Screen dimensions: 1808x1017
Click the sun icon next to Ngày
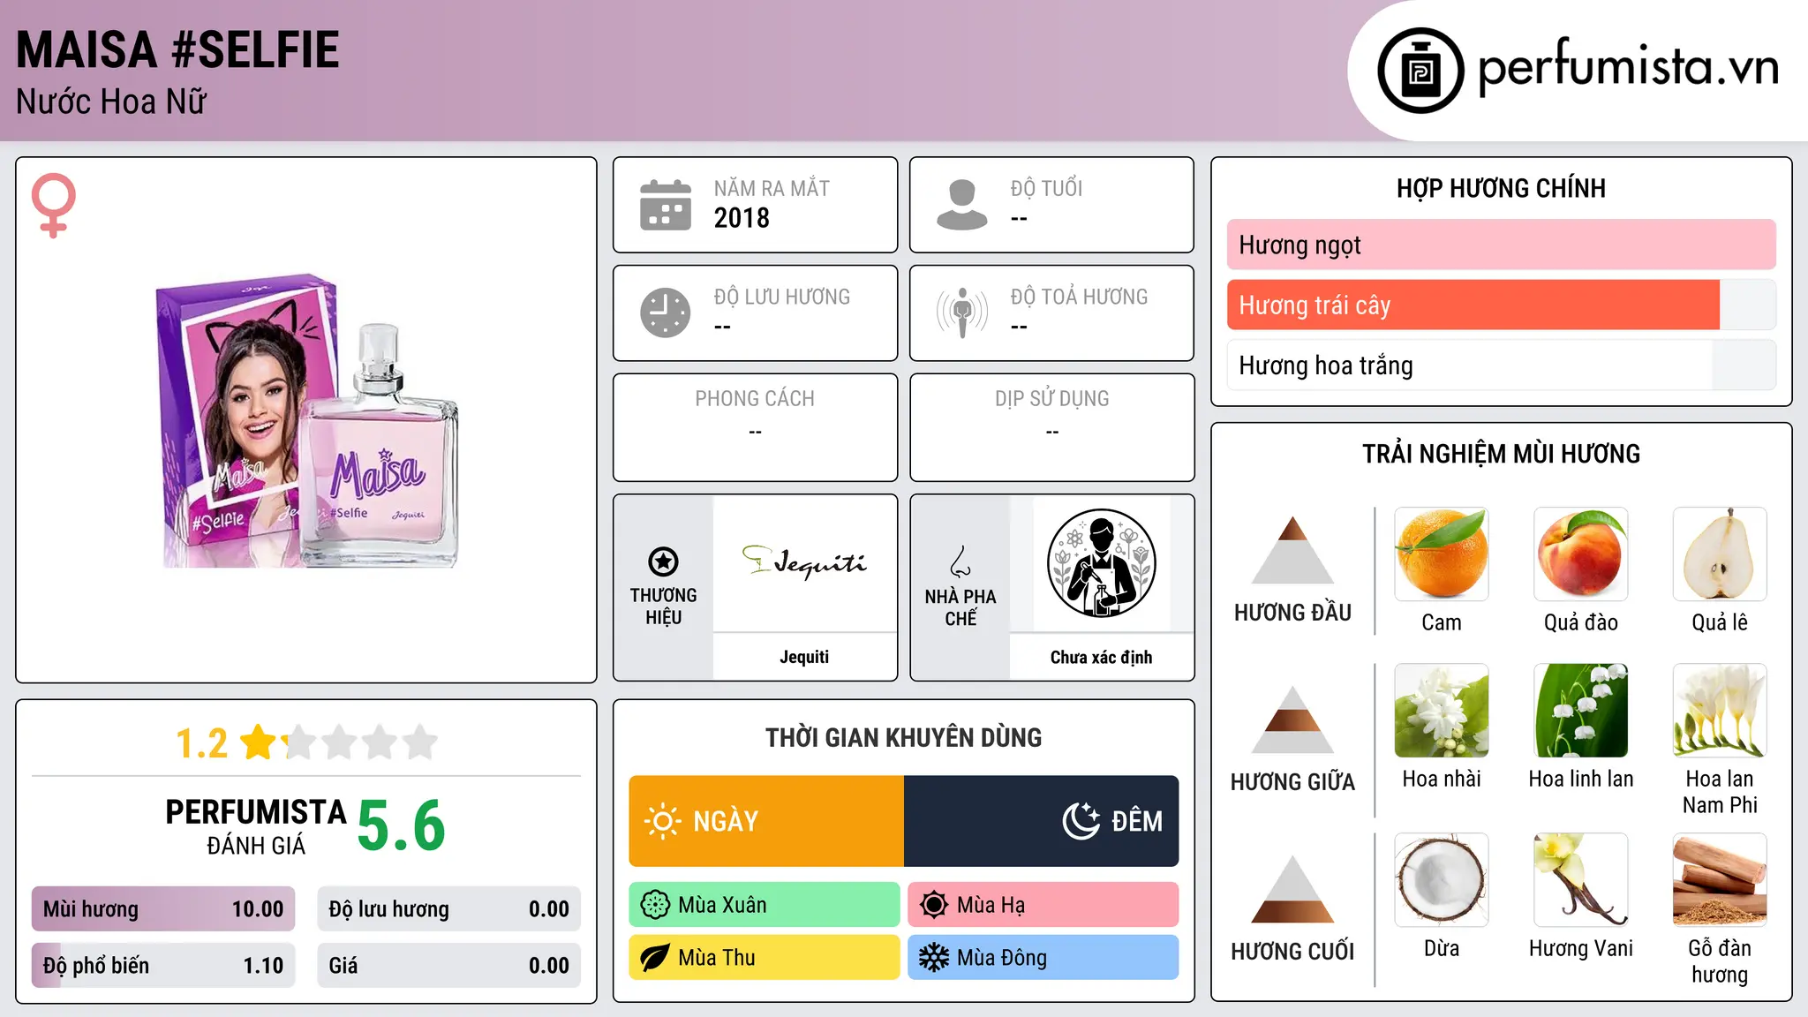click(662, 821)
